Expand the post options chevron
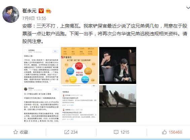 [188, 8]
